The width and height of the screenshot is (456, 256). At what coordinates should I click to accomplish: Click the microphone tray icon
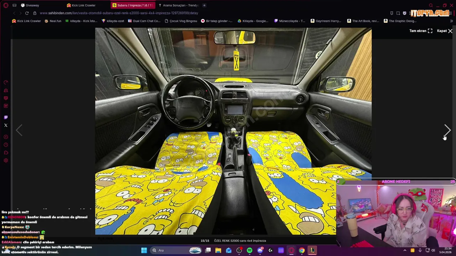420,250
